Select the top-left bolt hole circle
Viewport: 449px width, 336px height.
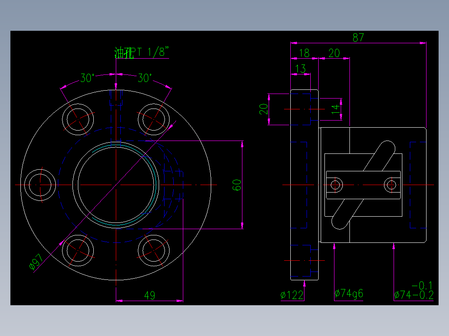point(78,119)
